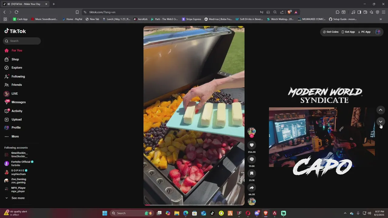Open the browser music note playlist icon

353,12
